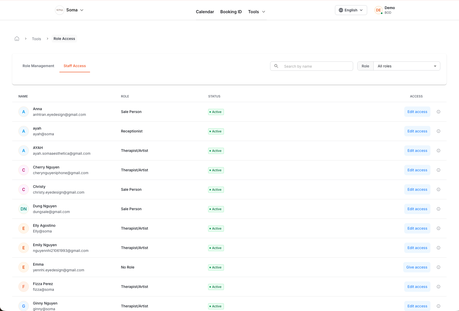Click Edit access for ayah
The image size is (459, 311).
pos(417,131)
